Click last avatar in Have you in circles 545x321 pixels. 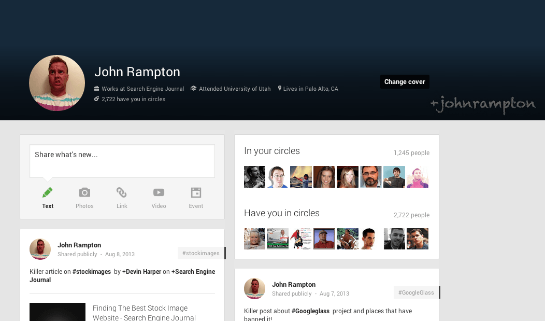point(418,239)
